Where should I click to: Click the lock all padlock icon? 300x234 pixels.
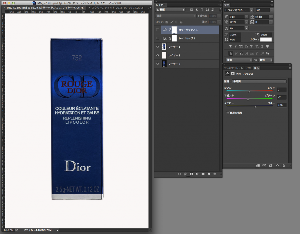[x=181, y=22]
